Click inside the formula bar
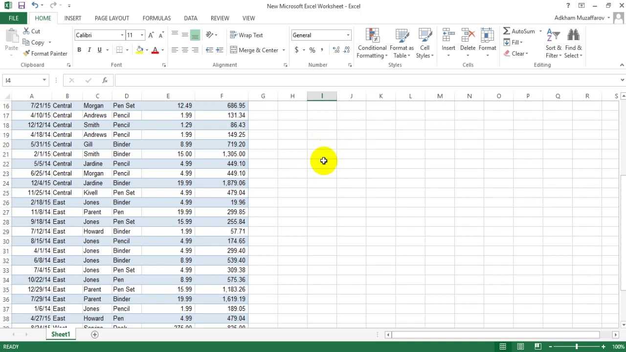This screenshot has height=352, width=626. [366, 80]
